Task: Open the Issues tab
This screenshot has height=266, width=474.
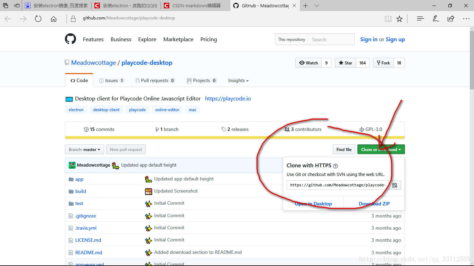Action: [x=111, y=80]
